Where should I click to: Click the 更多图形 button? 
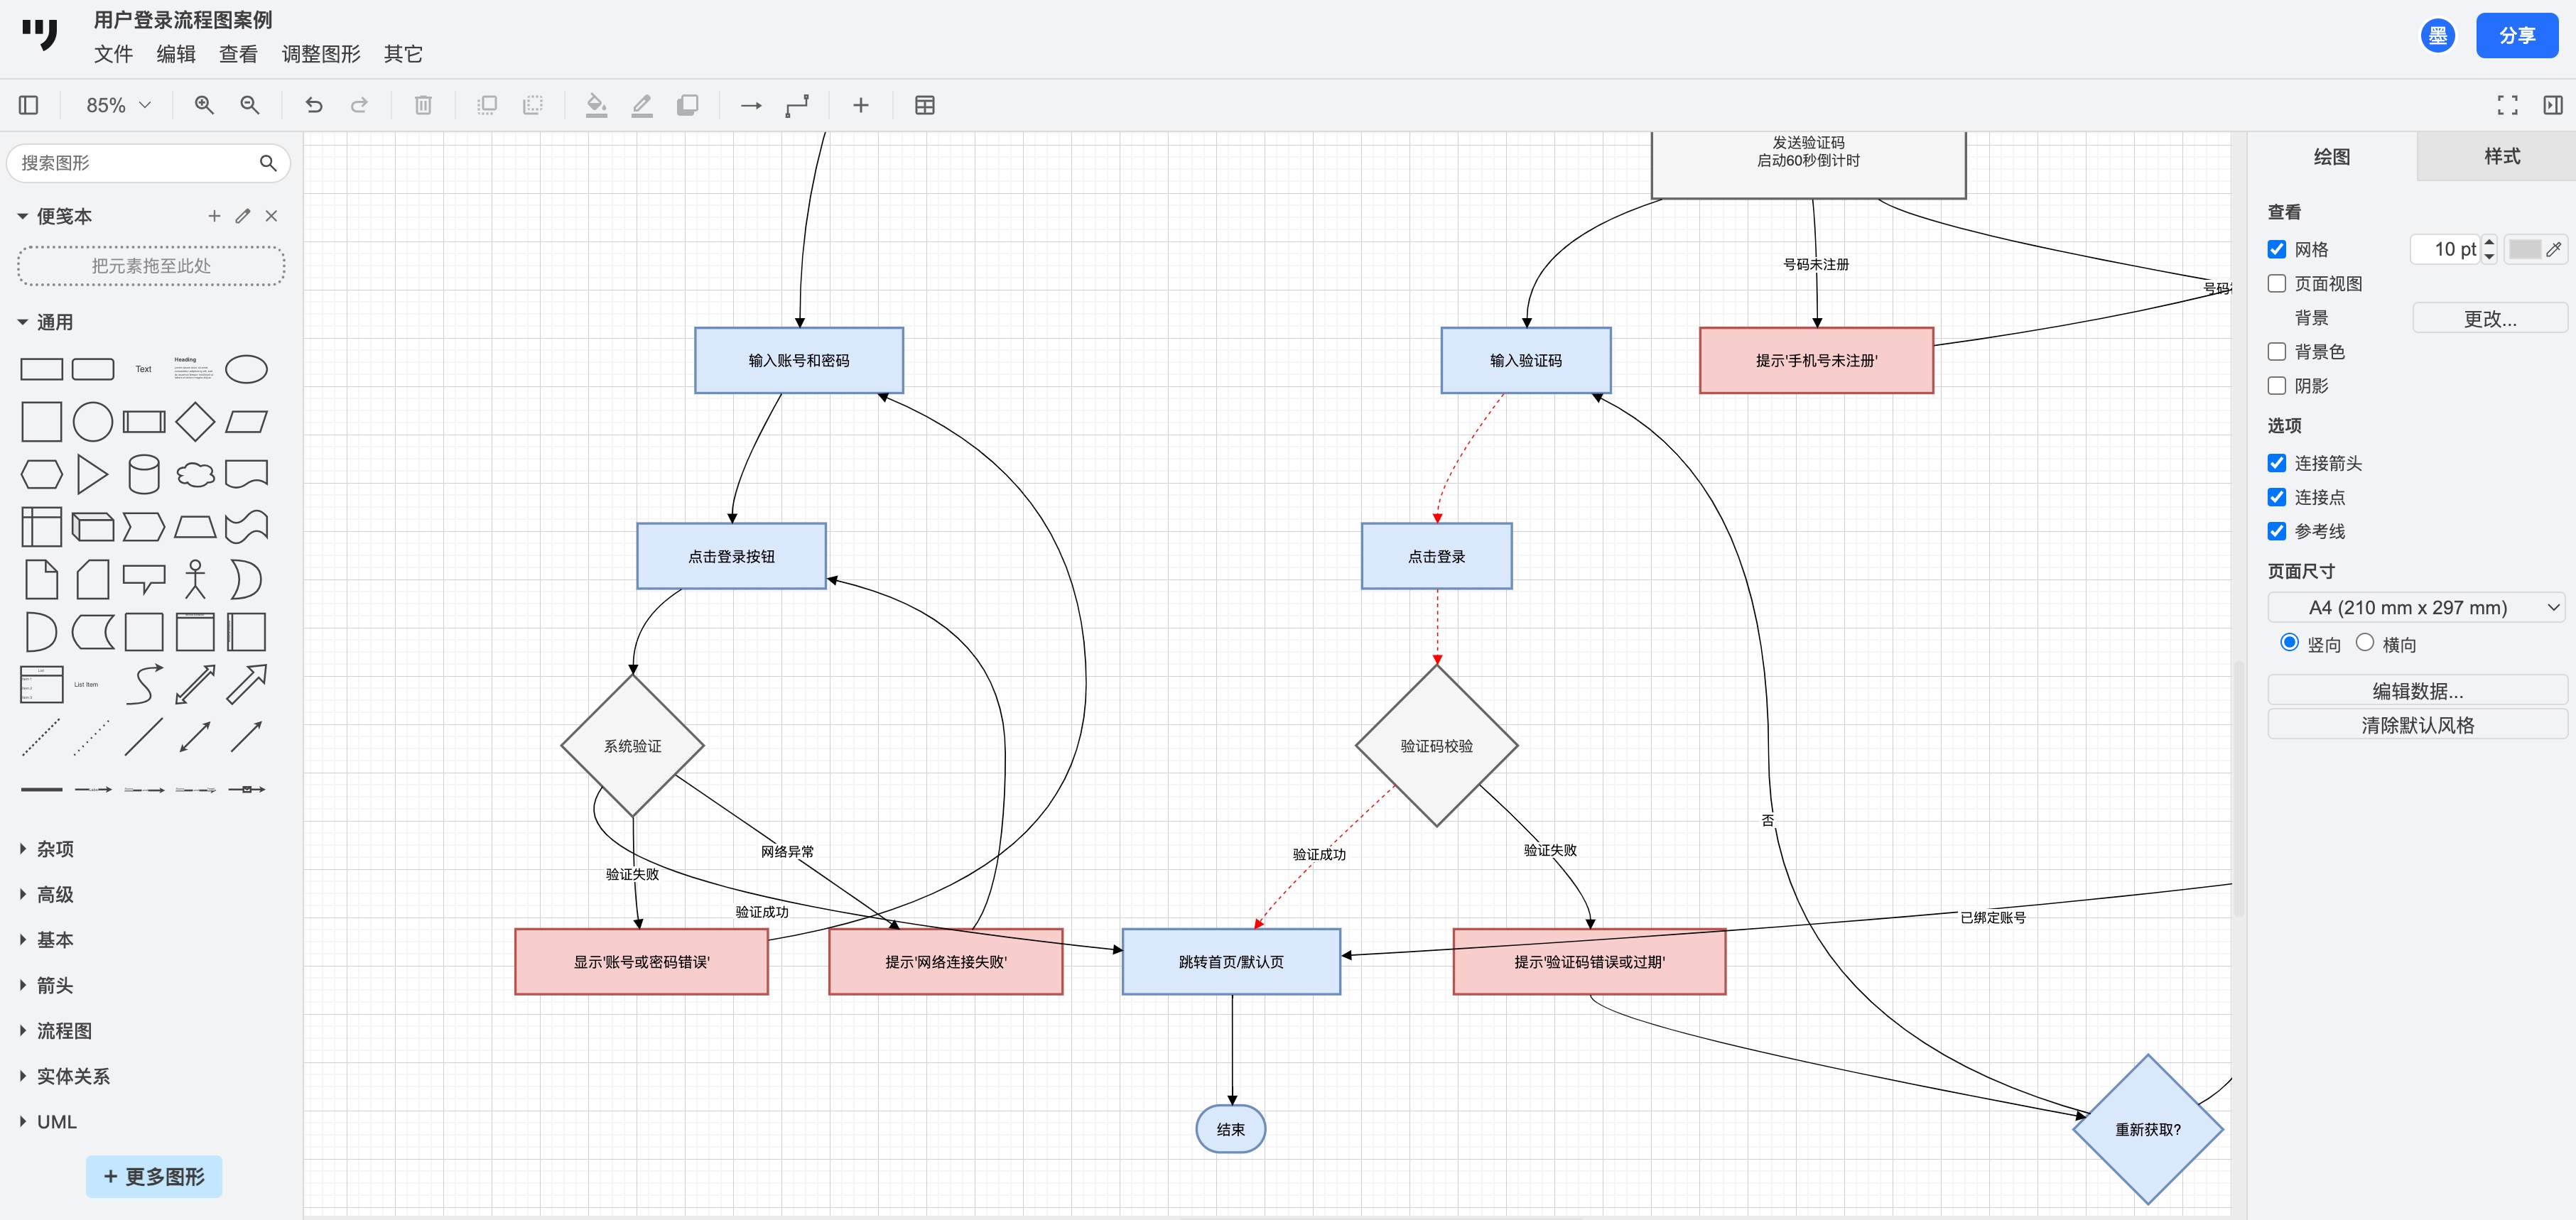pyautogui.click(x=154, y=1176)
